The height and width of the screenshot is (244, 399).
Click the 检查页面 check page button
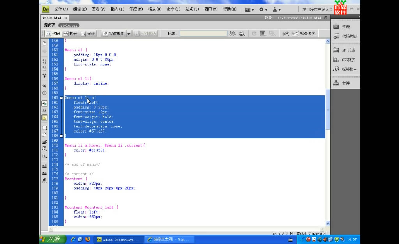pos(304,34)
